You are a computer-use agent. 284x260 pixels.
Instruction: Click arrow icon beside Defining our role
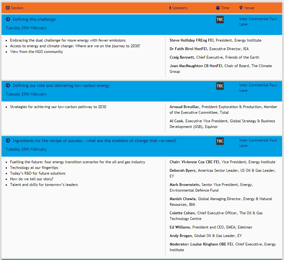[x=8, y=85]
